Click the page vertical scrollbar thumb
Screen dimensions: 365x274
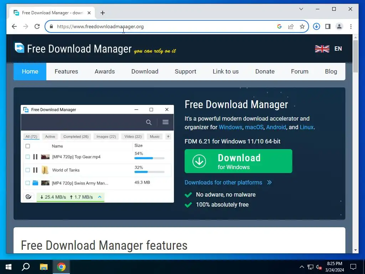pos(355,56)
